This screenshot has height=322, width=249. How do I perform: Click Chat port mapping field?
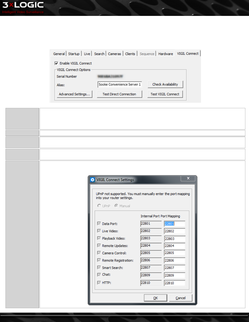[x=175, y=275]
